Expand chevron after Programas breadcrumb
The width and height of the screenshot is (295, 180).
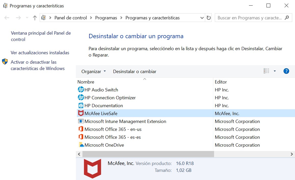[x=121, y=18]
